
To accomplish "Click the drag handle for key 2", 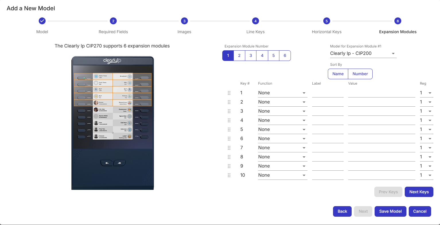I will click(x=229, y=102).
